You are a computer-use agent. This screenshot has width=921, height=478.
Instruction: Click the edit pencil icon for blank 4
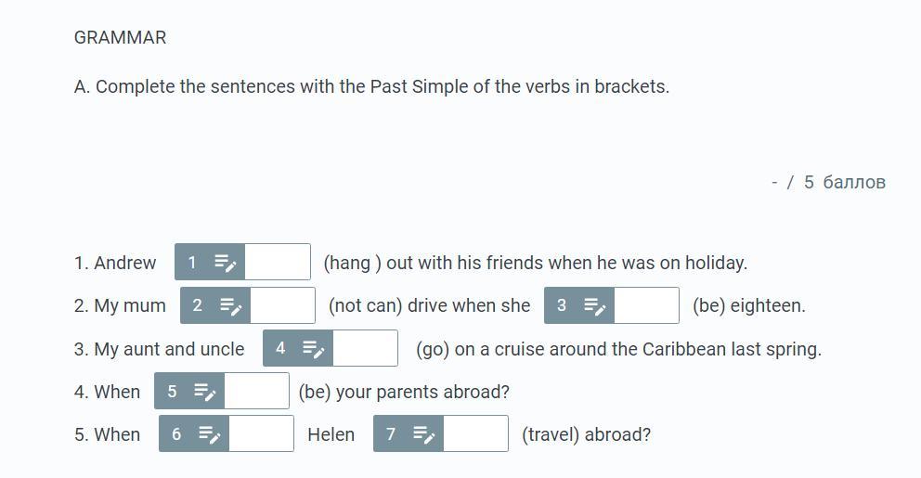click(313, 348)
